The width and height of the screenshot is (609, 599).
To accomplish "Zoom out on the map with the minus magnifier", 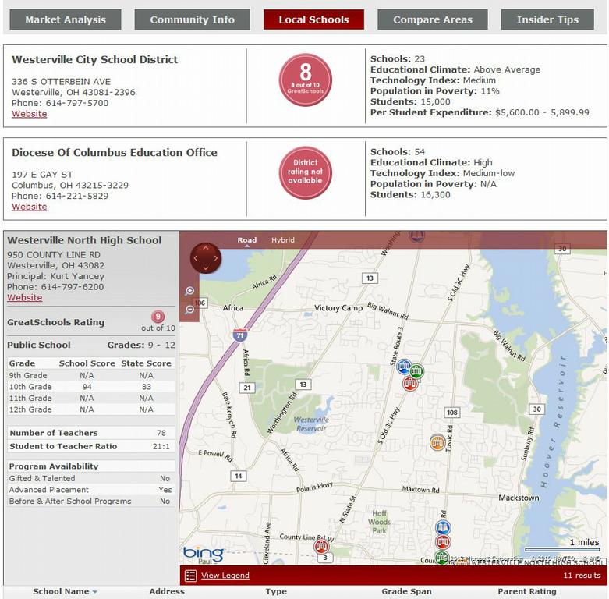I will point(189,310).
